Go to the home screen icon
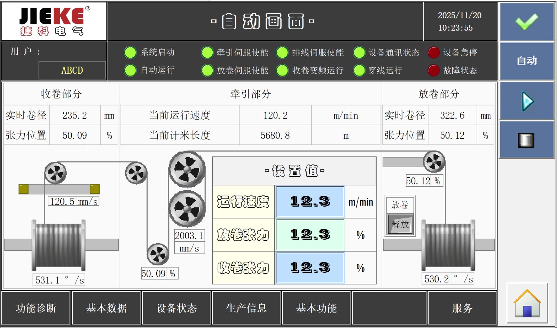 click(x=527, y=303)
